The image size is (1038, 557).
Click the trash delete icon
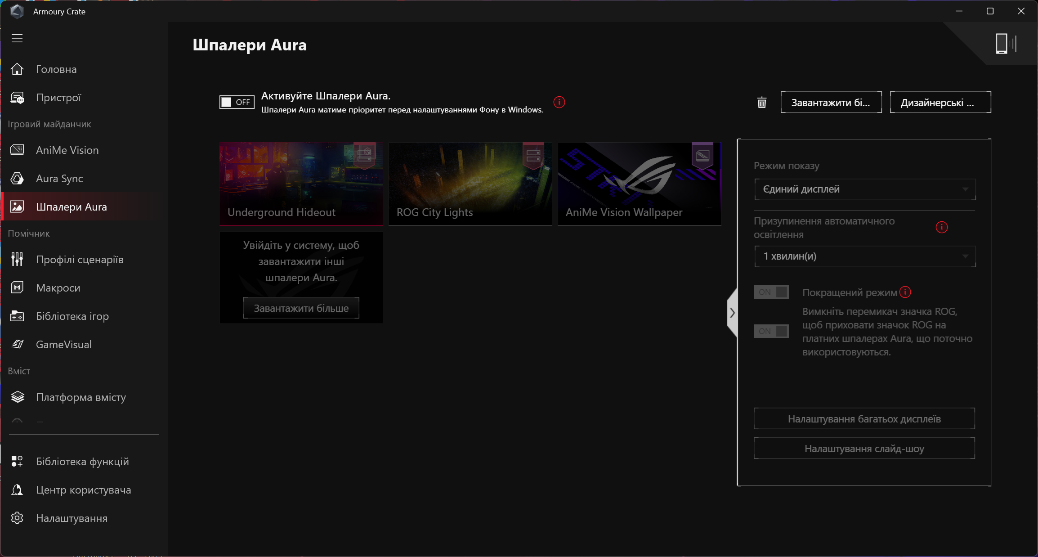click(761, 103)
